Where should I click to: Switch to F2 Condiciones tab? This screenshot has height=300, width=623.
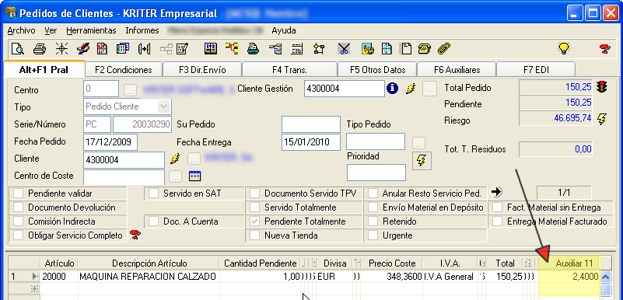tap(124, 70)
